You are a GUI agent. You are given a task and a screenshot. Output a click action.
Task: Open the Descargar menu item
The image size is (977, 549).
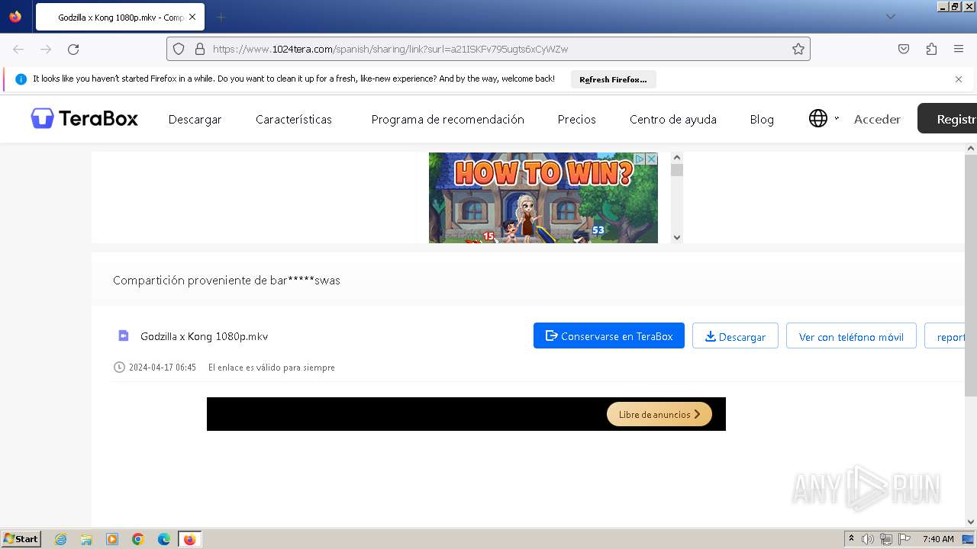195,119
